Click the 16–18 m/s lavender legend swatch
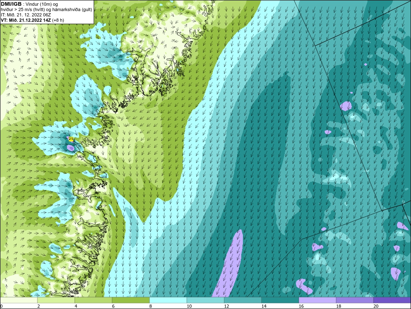 click(x=317, y=300)
